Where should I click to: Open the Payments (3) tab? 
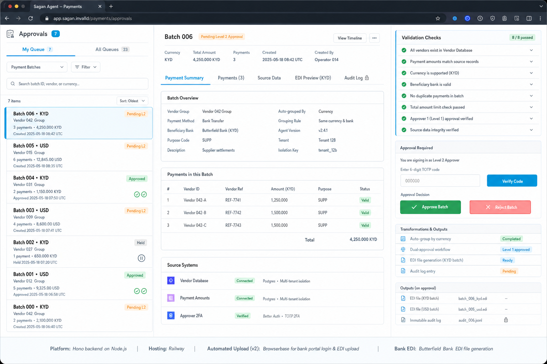pyautogui.click(x=231, y=78)
